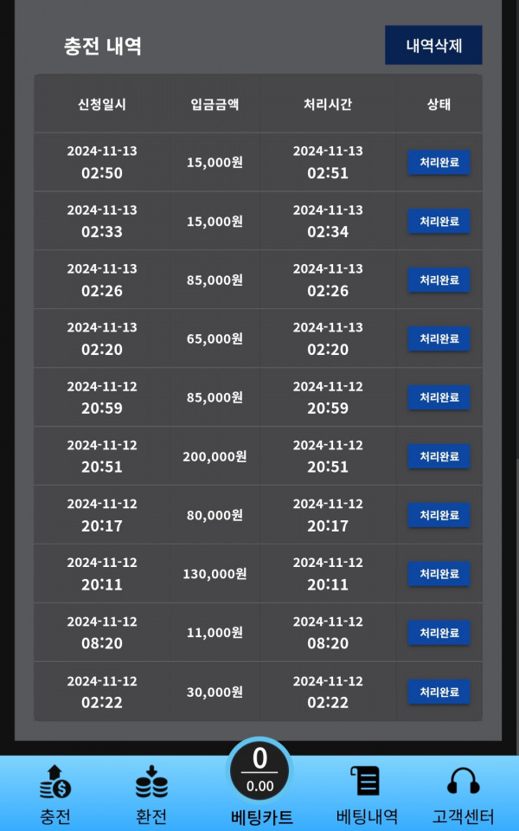Click the 입금금액 column header
This screenshot has width=519, height=831.
215,105
